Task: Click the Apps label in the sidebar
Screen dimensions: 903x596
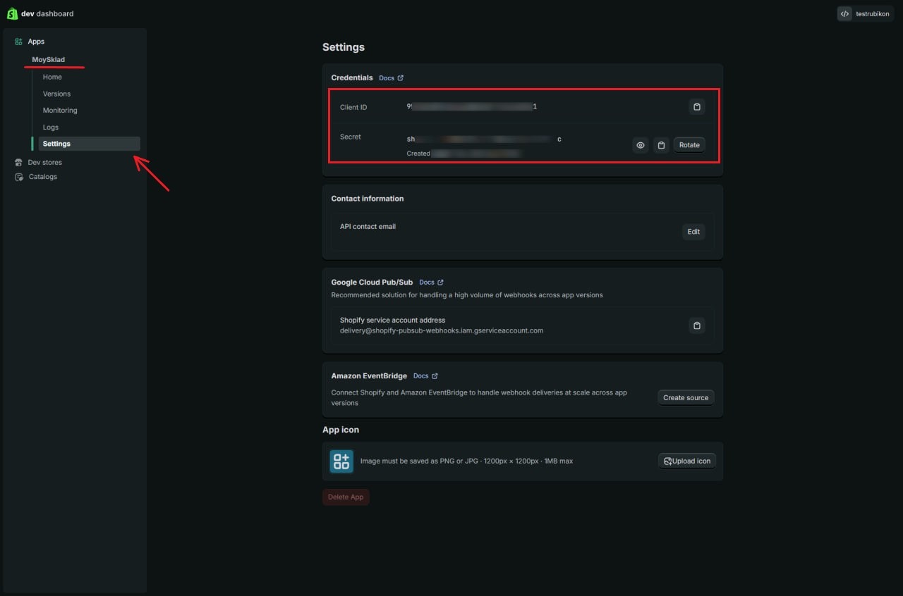Action: (x=36, y=42)
